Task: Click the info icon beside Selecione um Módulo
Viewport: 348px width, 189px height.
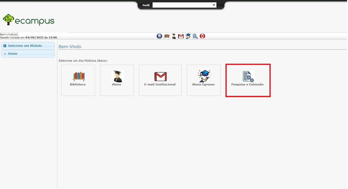Action: [x=5, y=46]
